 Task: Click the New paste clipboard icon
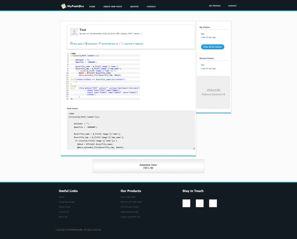point(71,43)
